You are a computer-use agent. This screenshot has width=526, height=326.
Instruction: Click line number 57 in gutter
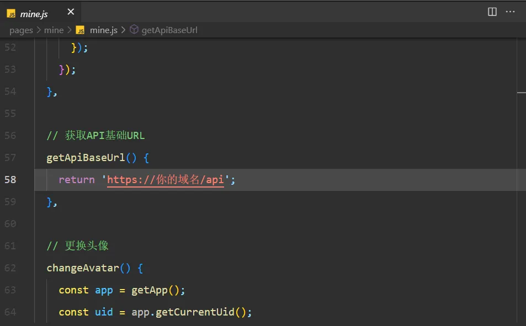pos(10,158)
